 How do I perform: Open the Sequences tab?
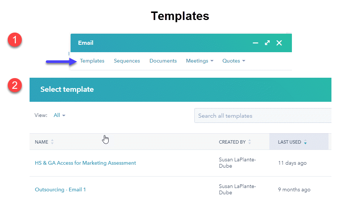pyautogui.click(x=127, y=61)
